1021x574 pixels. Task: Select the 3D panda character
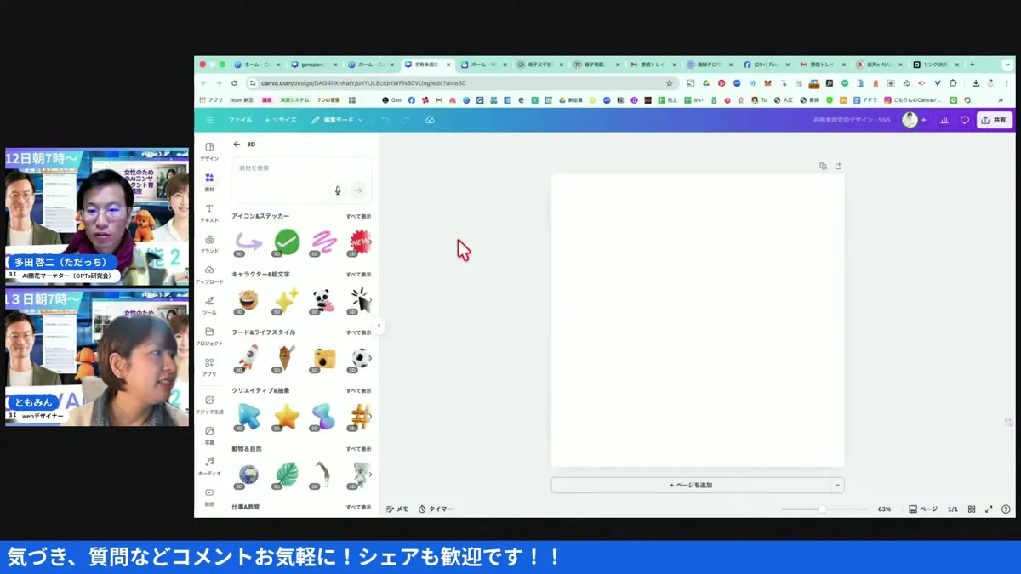tap(323, 300)
